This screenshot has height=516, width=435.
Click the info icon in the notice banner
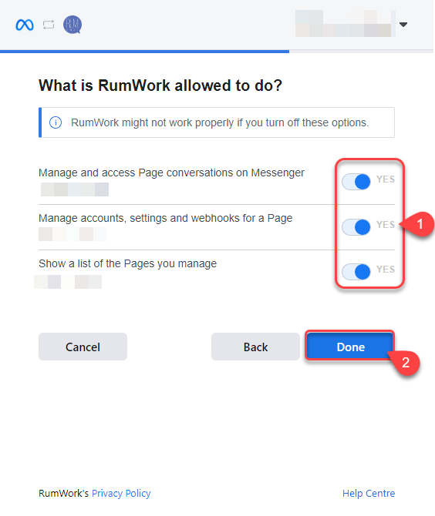(x=56, y=122)
